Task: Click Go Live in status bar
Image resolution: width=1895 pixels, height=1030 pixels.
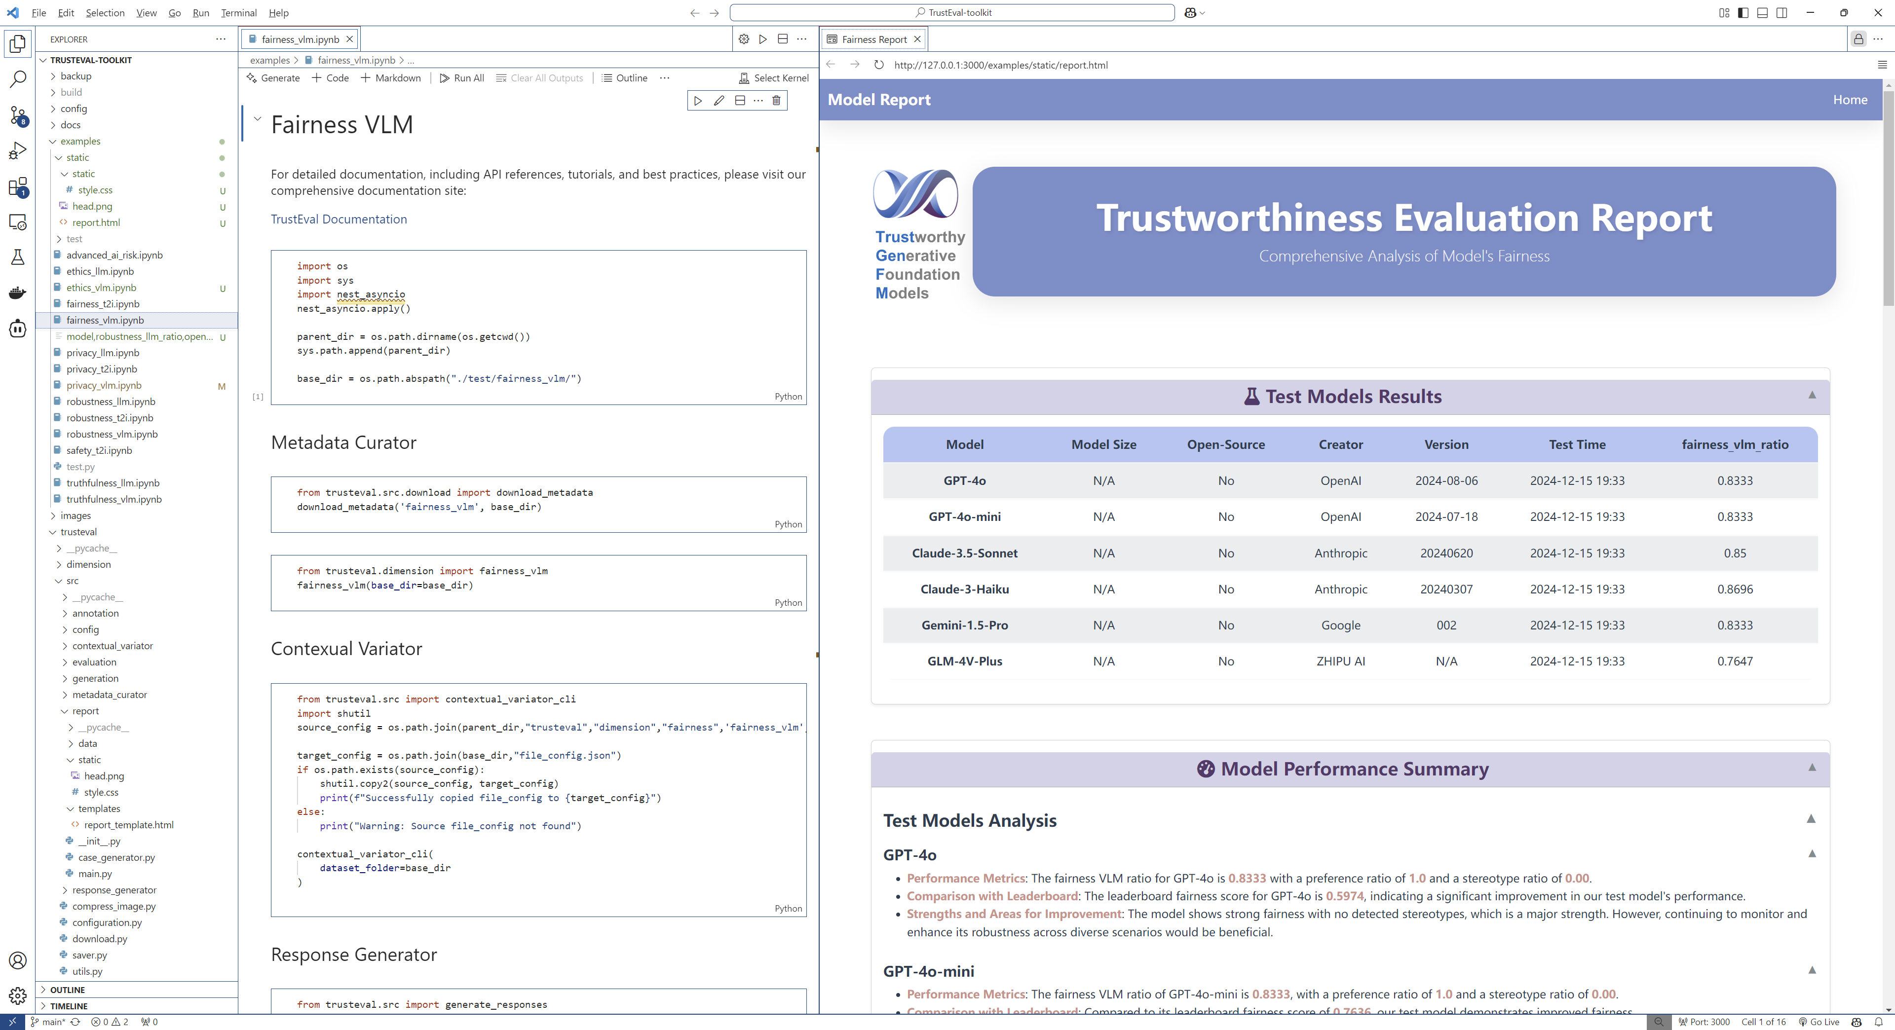Action: tap(1819, 1022)
